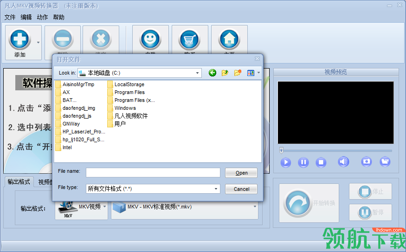Screen dimensions: 406x252
Task: Click the open folder icon under preview
Action: coord(385,162)
